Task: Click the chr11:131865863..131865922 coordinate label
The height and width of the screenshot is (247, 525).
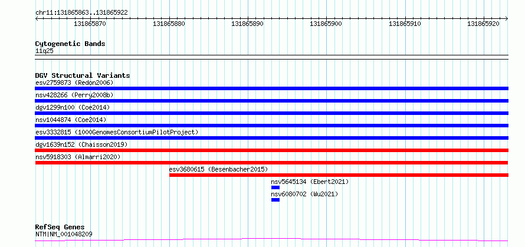Action: pos(81,13)
